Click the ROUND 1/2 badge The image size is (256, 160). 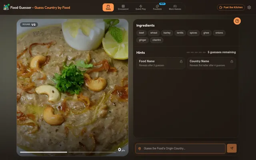pyautogui.click(x=29, y=24)
